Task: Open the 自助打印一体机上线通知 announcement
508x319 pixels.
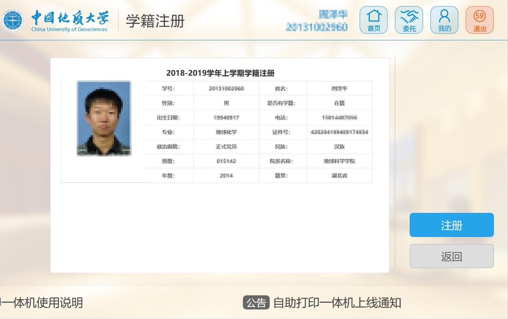Action: point(337,303)
